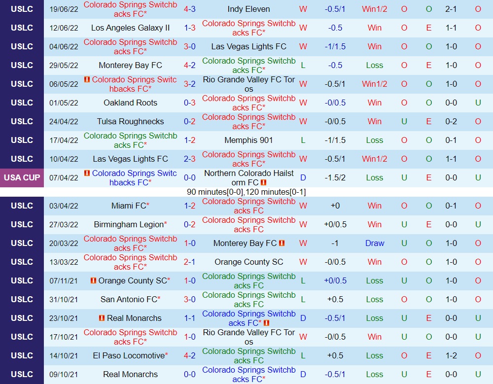
Task: Click the 2-1 half-time score in the 19/06/22 row
Action: coord(451,9)
